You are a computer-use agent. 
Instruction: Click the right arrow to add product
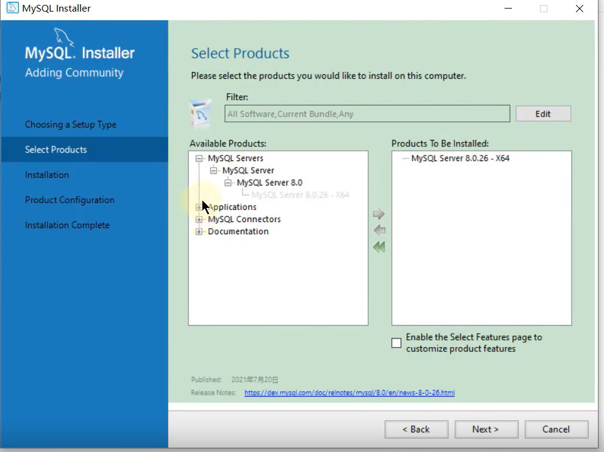(378, 214)
